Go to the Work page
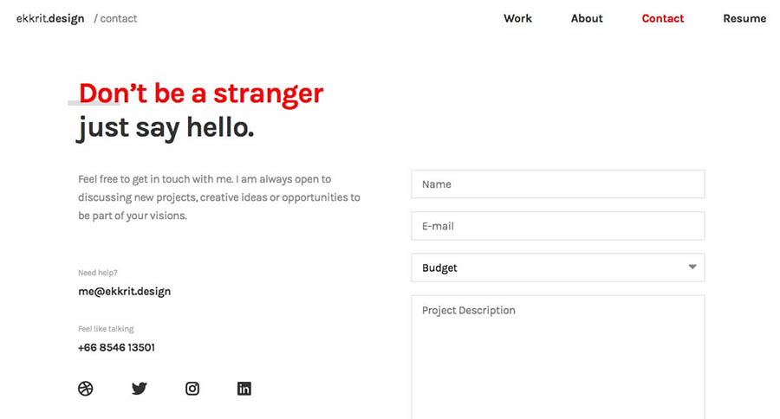The width and height of the screenshot is (780, 419). 517,18
